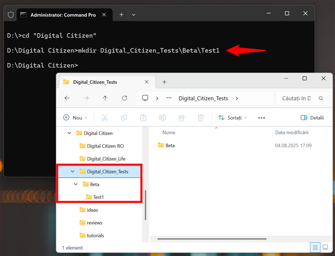The width and height of the screenshot is (335, 256).
Task: Go up one folder level arrow
Action: (x=105, y=98)
